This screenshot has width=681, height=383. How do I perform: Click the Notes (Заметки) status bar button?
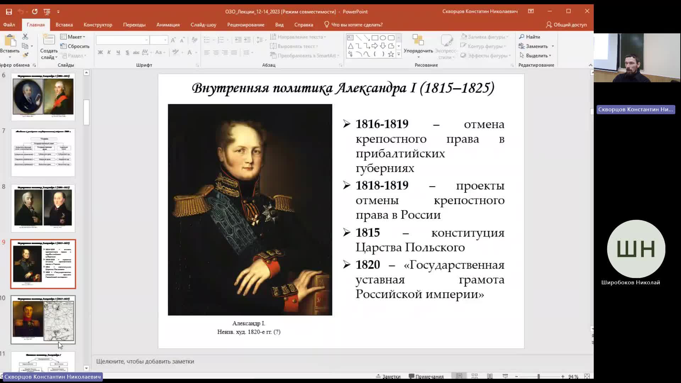[x=388, y=377]
